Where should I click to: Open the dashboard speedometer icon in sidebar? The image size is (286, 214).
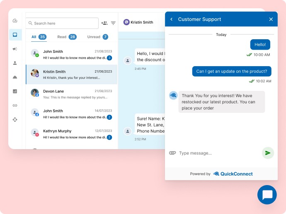15,21
